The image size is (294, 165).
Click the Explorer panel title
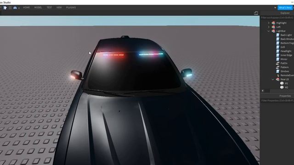[x=285, y=13]
